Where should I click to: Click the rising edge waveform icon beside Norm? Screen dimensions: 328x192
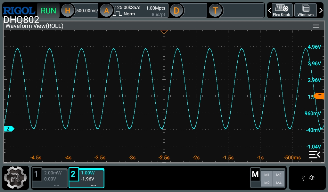[x=118, y=14]
